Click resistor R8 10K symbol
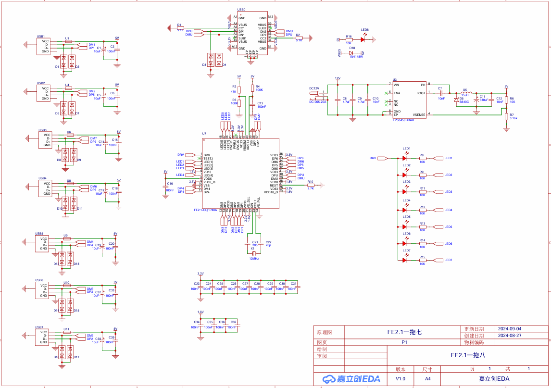Viewport: 551px width, 388px height. click(x=423, y=159)
